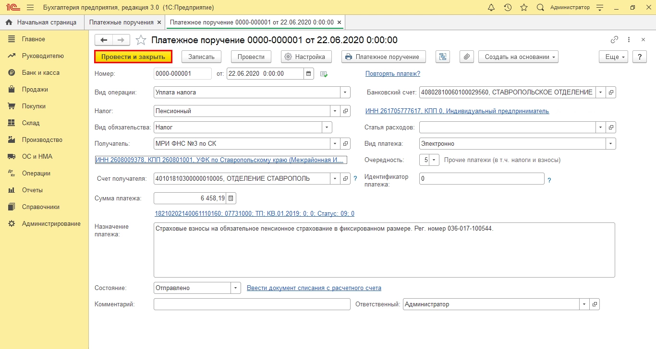This screenshot has width=656, height=349.
Task: Open Получатель field item card icon
Action: click(345, 144)
